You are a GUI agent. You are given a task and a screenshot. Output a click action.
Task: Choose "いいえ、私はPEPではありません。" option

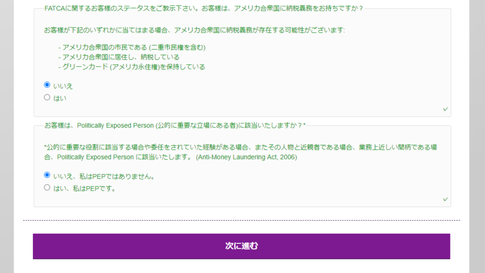47,175
